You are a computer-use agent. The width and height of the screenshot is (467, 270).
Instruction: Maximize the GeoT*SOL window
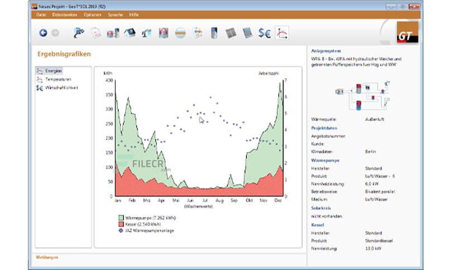(x=403, y=6)
